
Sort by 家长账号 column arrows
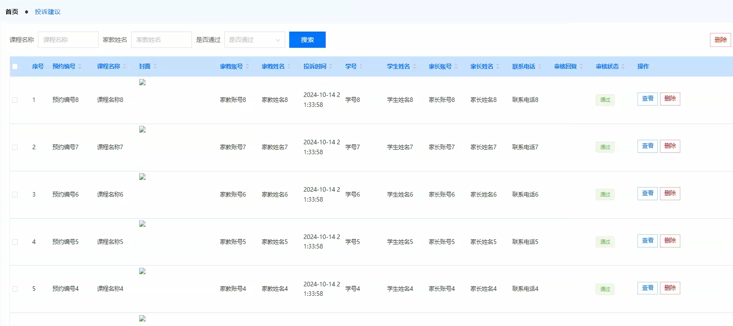tap(456, 66)
